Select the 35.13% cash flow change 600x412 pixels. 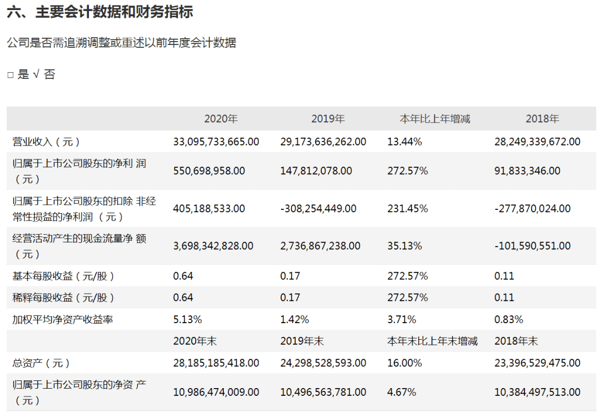coord(405,245)
